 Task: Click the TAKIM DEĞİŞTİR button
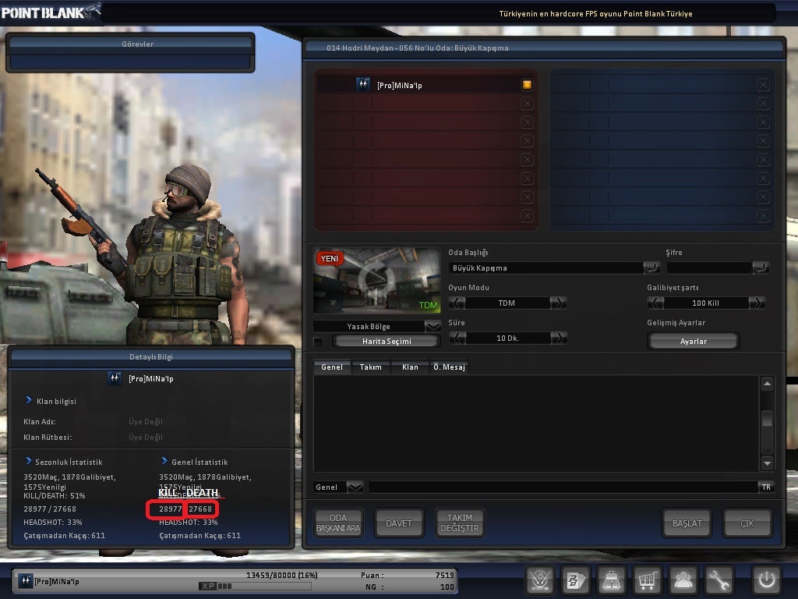460,523
